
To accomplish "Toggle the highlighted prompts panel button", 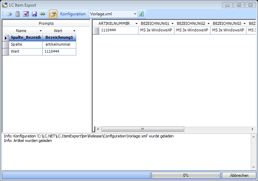I will click(53, 14).
